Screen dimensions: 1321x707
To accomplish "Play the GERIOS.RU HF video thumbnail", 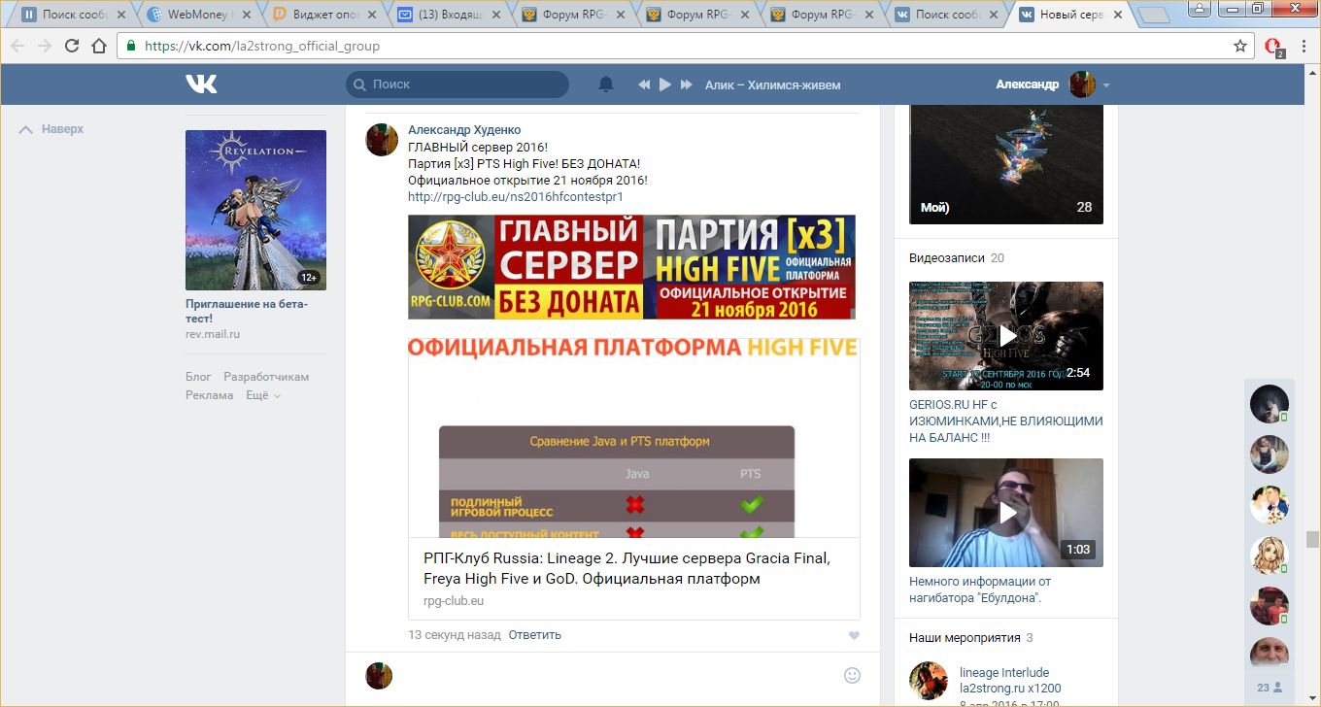I will [x=1005, y=336].
